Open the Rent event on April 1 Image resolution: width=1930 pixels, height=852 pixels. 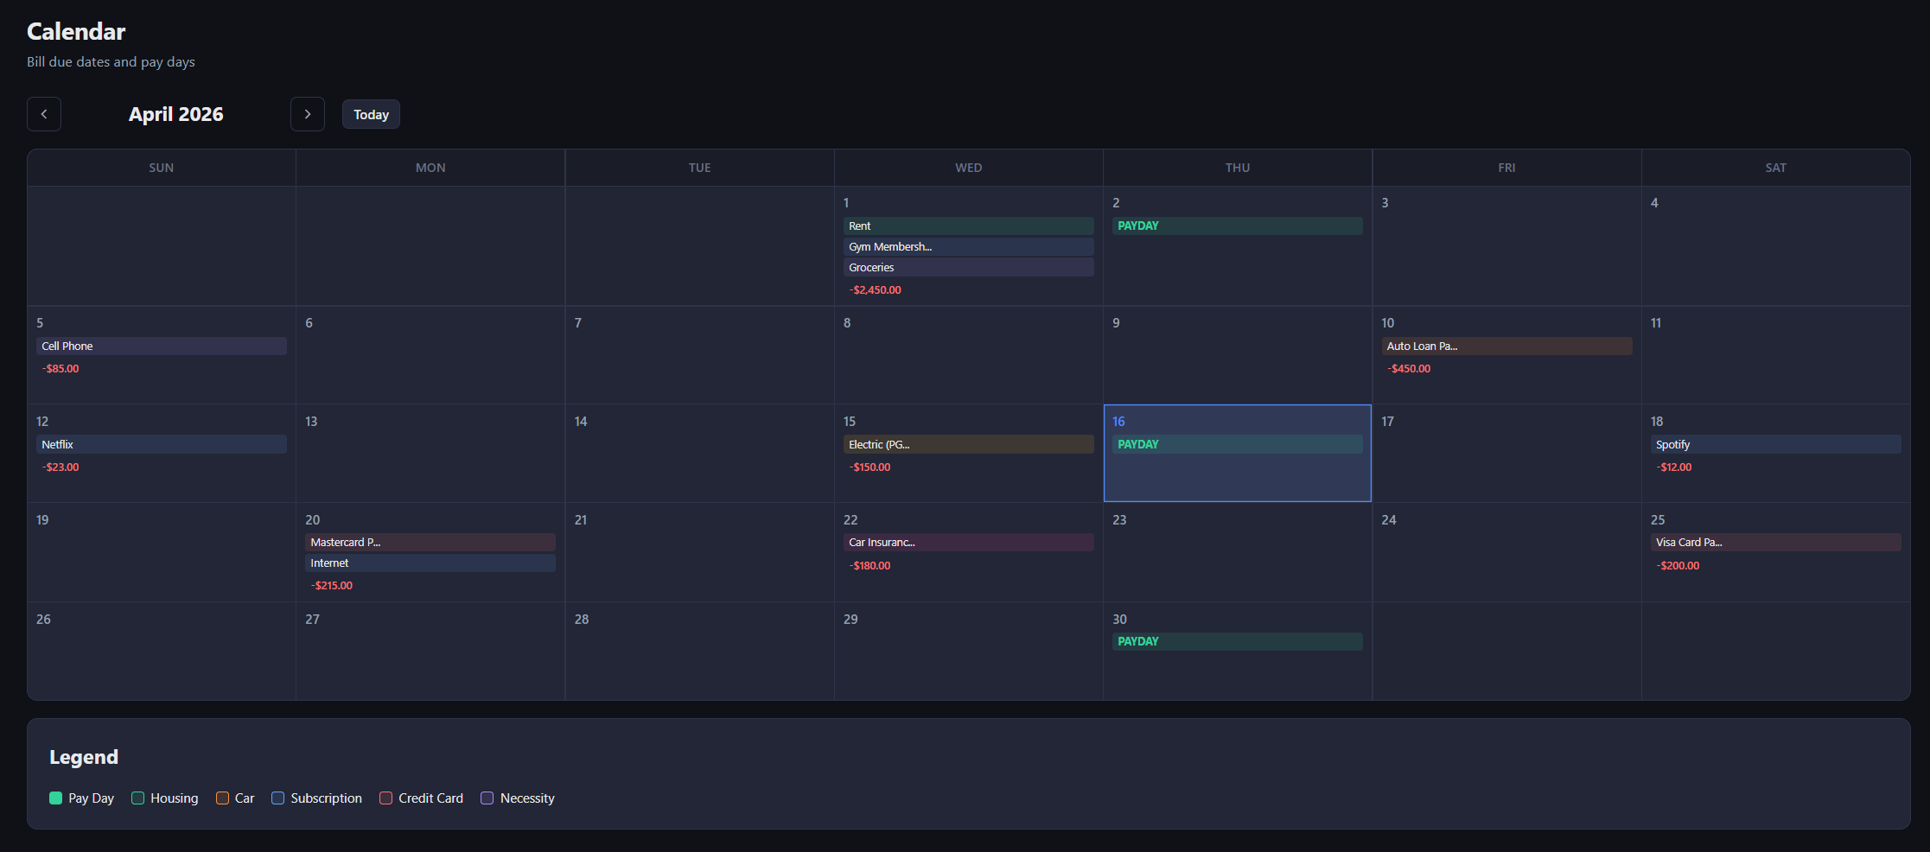click(968, 226)
